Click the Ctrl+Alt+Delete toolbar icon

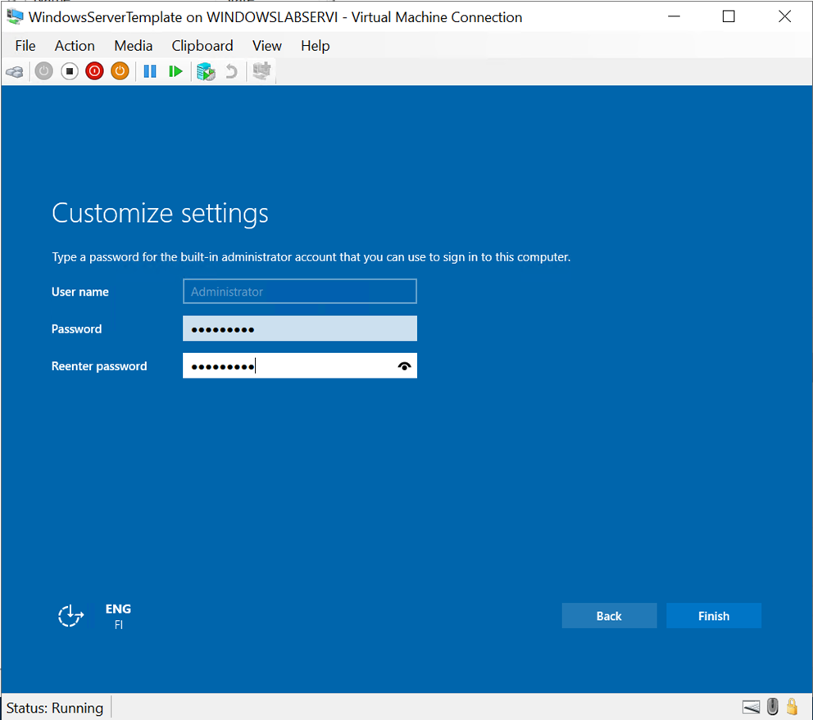point(15,72)
